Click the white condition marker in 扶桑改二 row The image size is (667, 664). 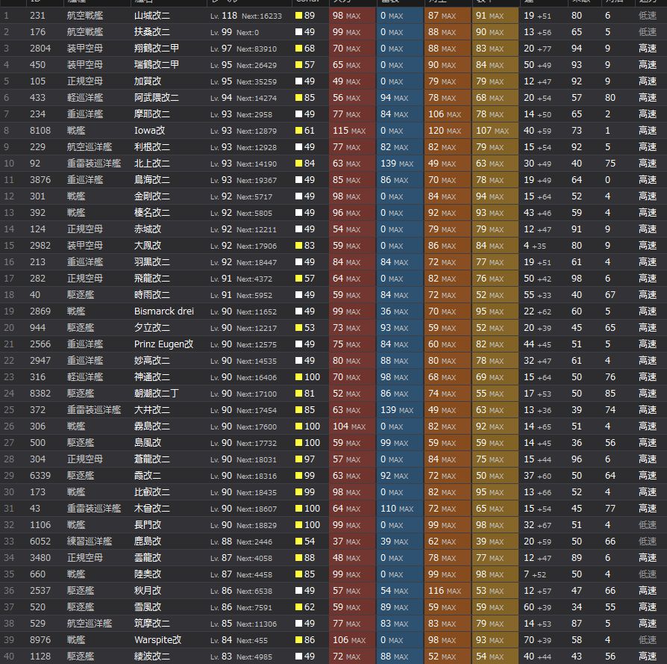(x=298, y=32)
